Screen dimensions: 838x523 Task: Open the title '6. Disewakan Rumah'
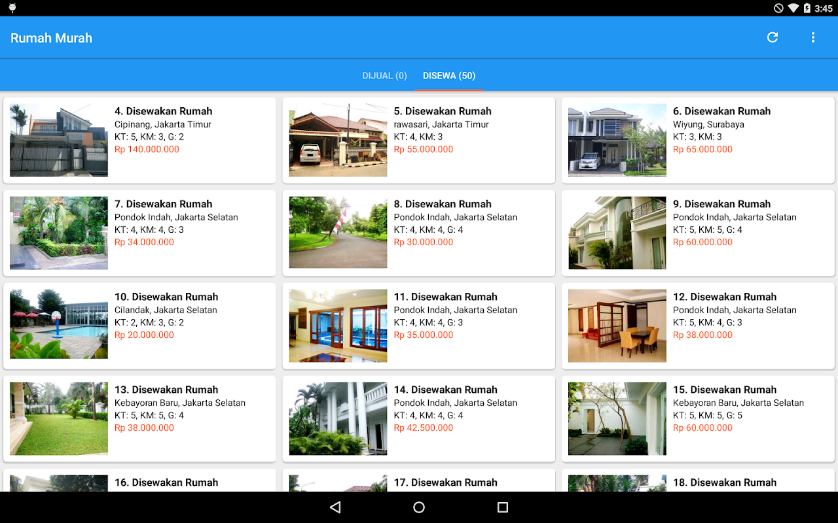(x=722, y=111)
